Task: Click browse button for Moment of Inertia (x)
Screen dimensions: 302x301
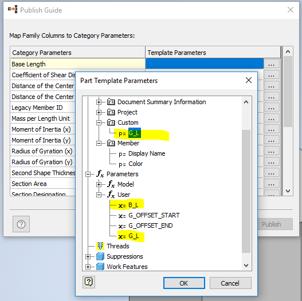Action: 272,129
